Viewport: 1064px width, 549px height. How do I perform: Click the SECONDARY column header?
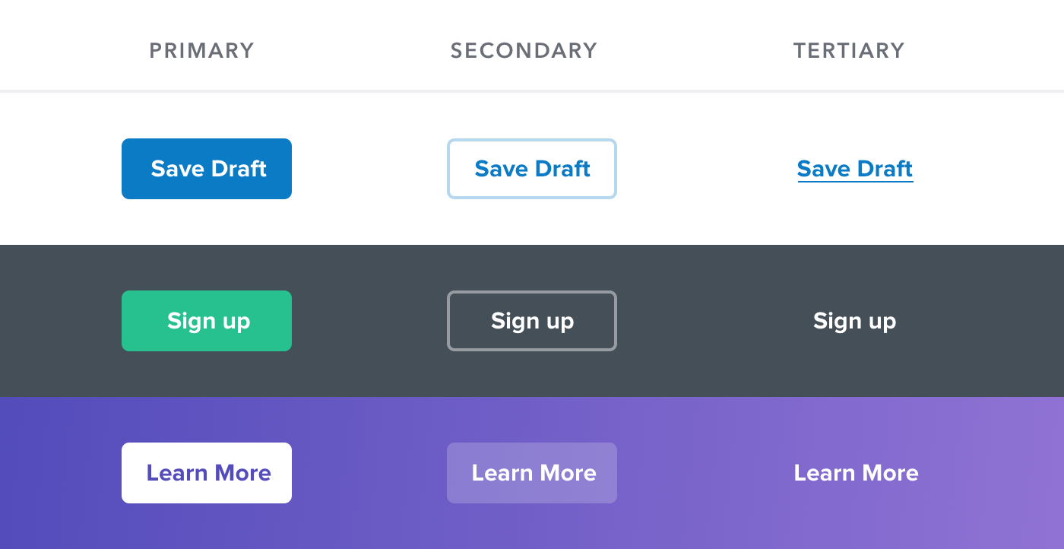(524, 51)
